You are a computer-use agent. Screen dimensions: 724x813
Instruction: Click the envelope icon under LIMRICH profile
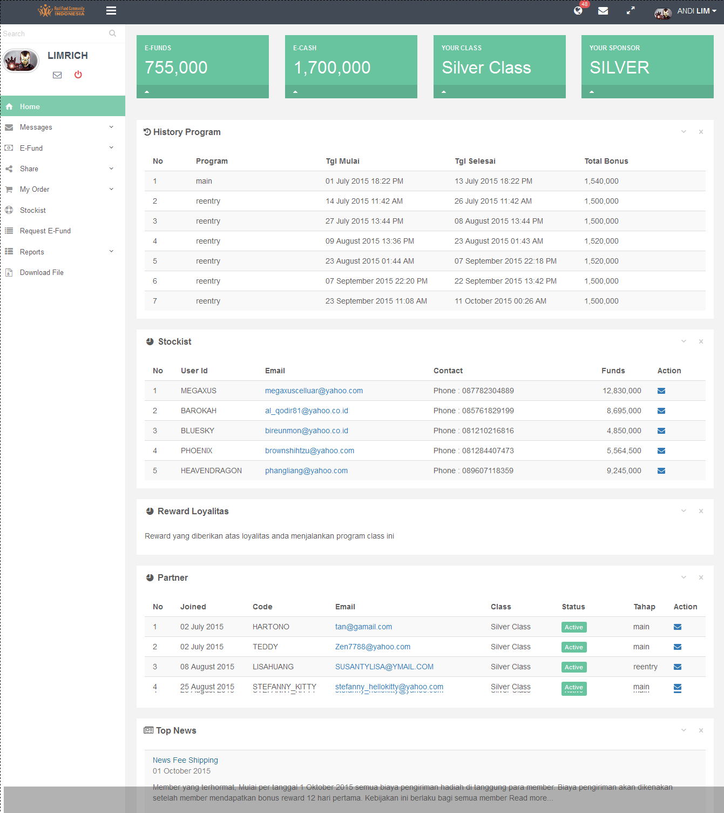pos(57,75)
